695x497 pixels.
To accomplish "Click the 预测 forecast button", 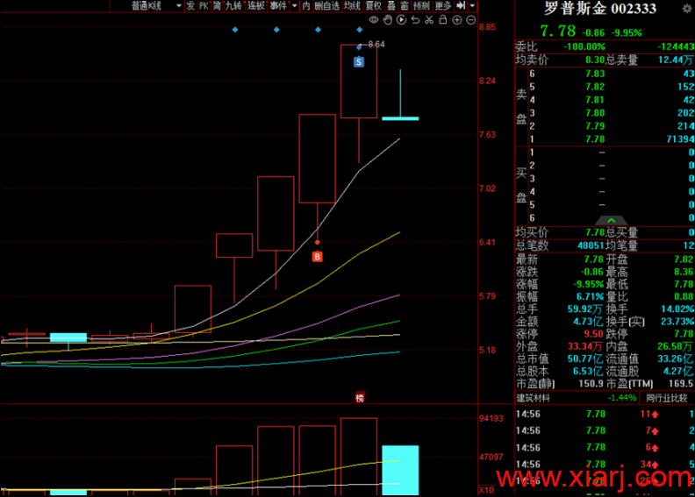I will pyautogui.click(x=421, y=6).
